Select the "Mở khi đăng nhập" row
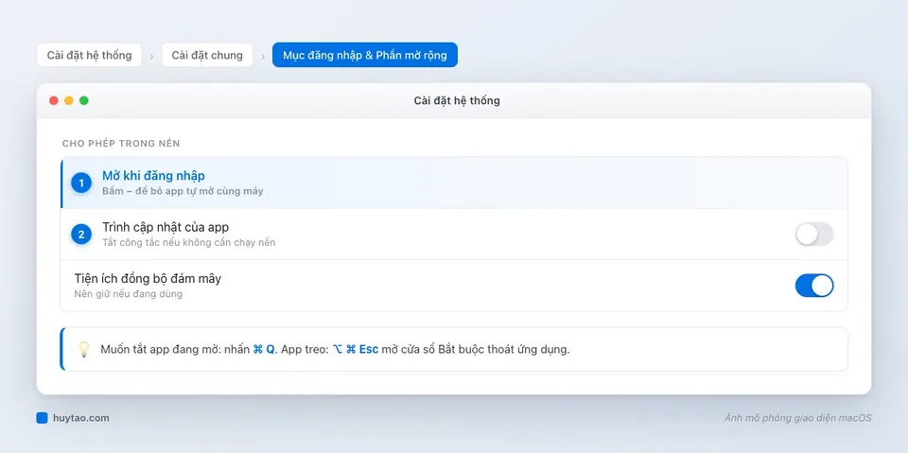The height and width of the screenshot is (453, 908). 454,183
